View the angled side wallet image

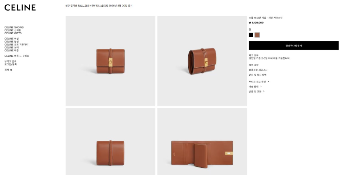[x=202, y=61]
